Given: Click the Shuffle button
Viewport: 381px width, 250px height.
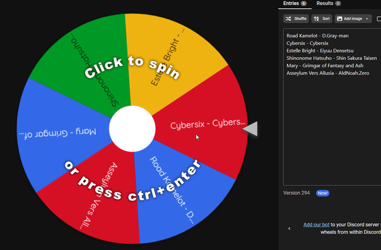Looking at the screenshot, I should pos(296,18).
